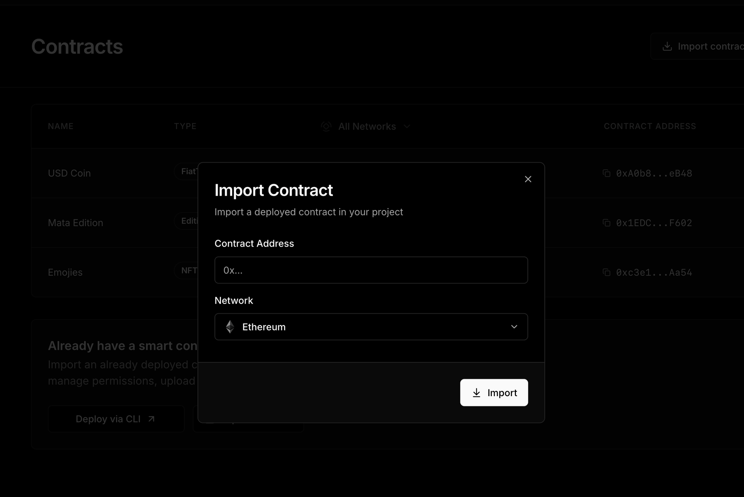
Task: Click the header Import contract download icon
Action: [667, 47]
